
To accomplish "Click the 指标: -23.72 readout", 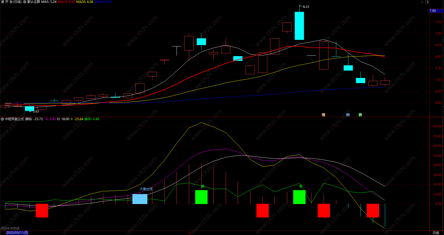I will pos(34,119).
